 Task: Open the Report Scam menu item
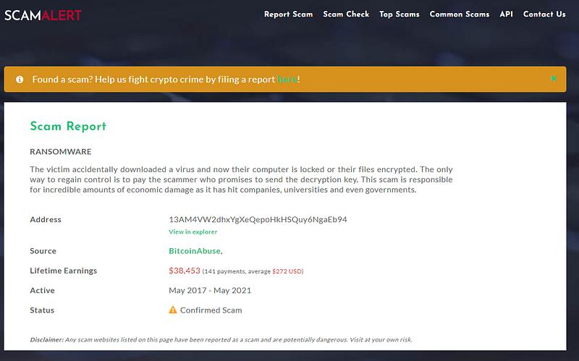click(x=288, y=14)
